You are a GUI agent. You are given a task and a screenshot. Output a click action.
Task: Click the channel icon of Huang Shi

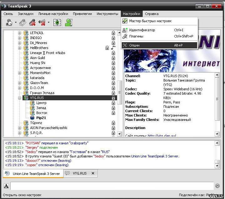[x=26, y=63]
